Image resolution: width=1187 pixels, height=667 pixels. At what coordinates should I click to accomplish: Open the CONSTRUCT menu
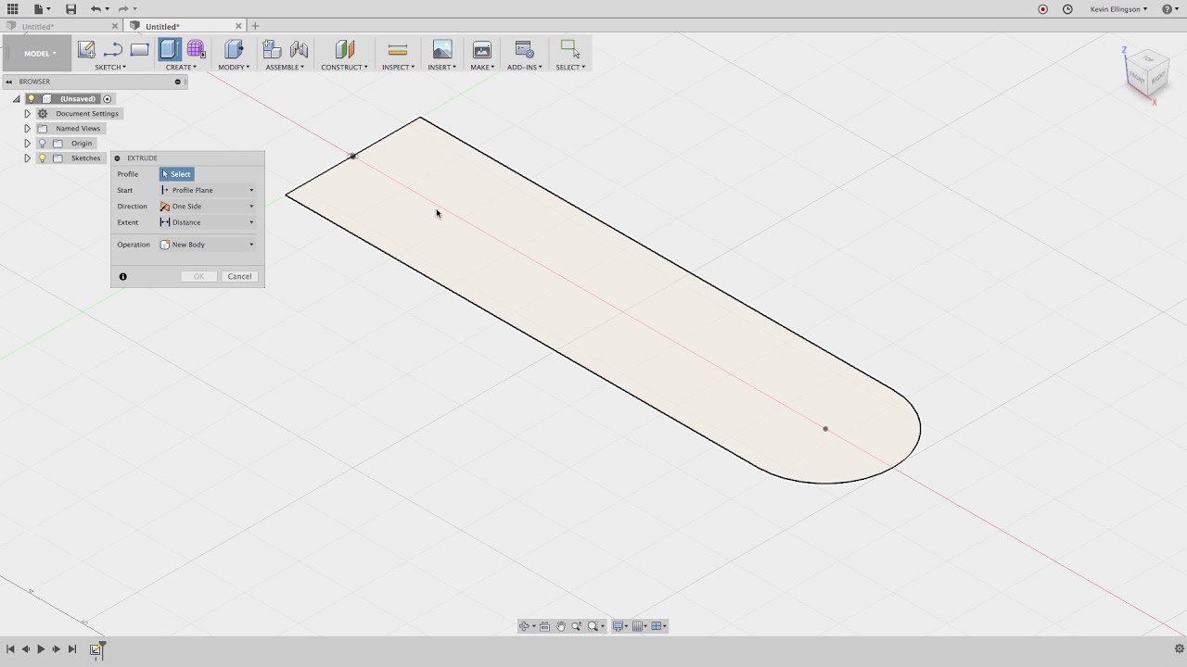point(344,68)
